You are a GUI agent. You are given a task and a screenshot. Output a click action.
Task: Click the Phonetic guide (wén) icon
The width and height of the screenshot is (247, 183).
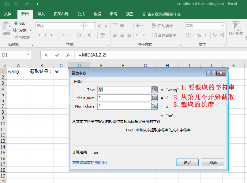tap(102, 35)
